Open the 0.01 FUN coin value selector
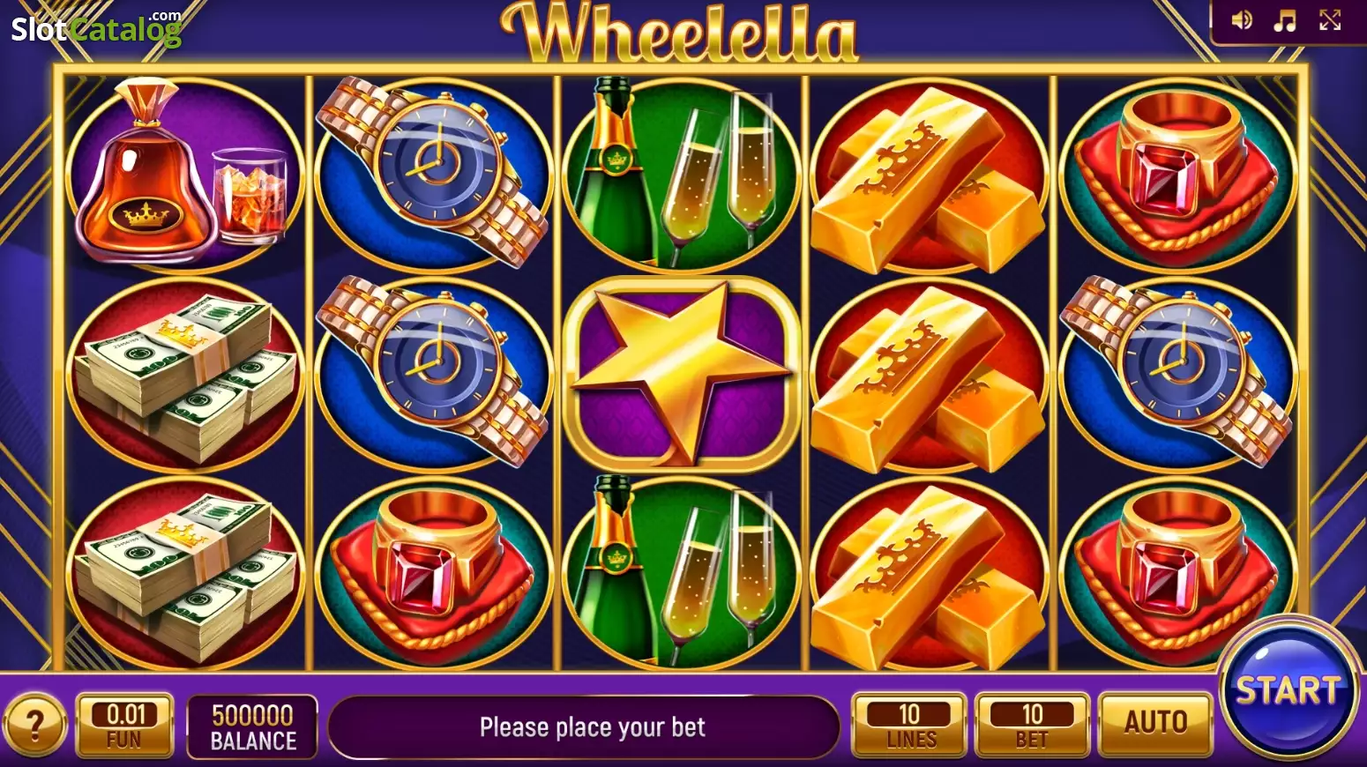This screenshot has height=767, width=1367. (x=124, y=725)
